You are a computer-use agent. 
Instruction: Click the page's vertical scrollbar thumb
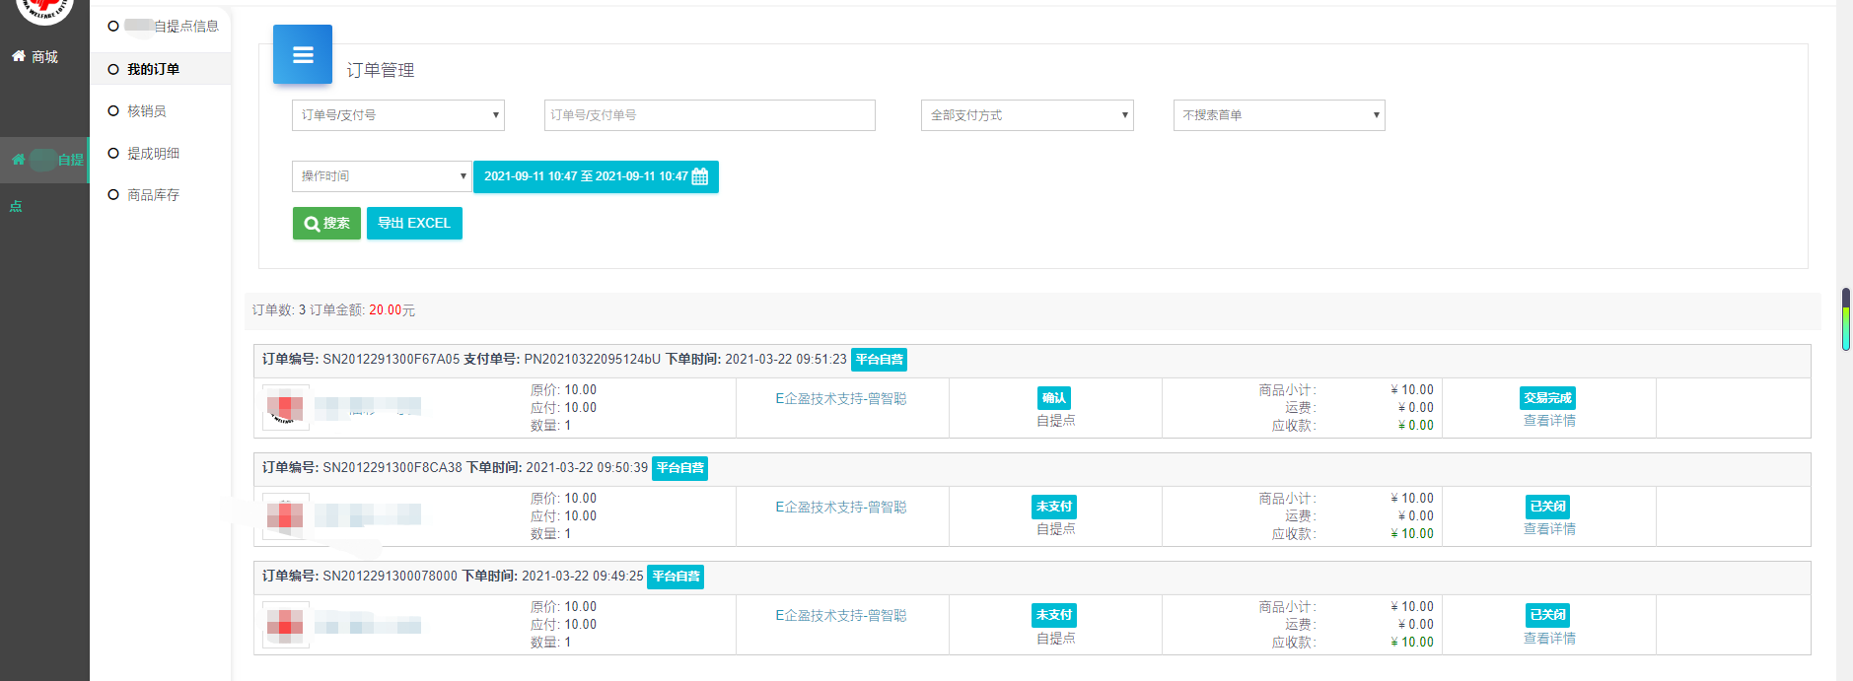pos(1845,318)
